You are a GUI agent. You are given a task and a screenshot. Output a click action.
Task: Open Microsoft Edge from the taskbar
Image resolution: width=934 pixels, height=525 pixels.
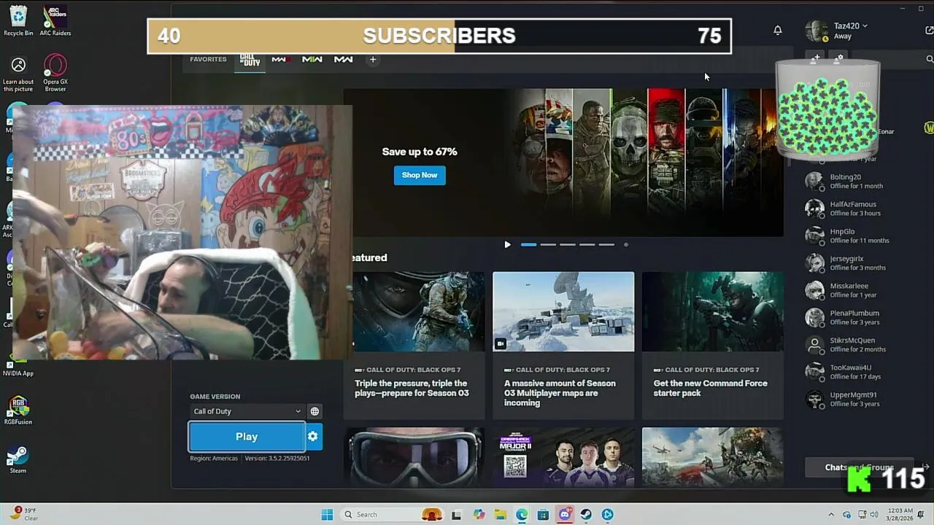pos(522,515)
